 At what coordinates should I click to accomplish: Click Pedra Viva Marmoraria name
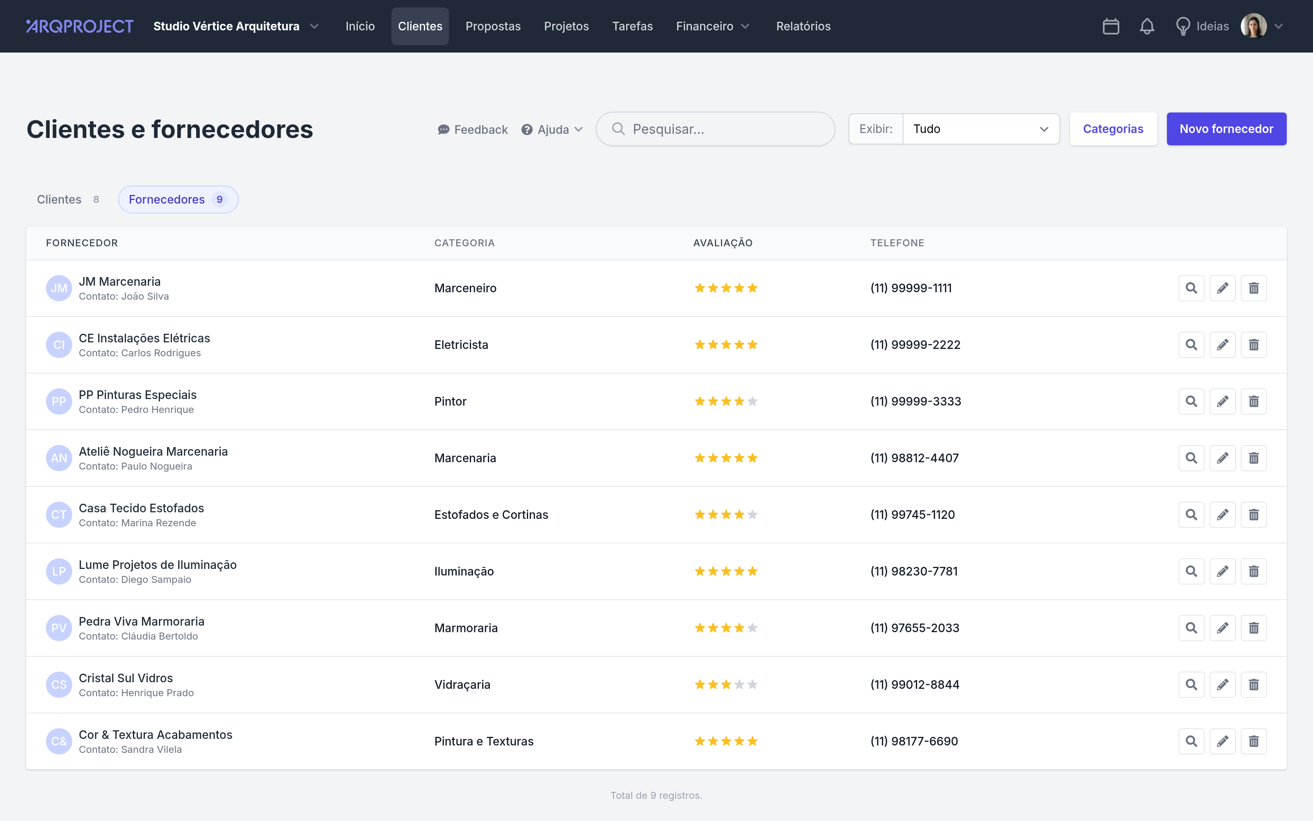(x=142, y=621)
